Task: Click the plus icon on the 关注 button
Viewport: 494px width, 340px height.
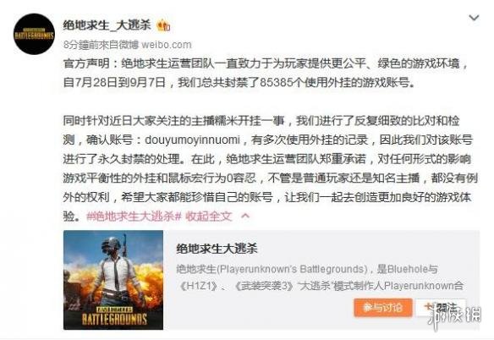Action: pos(428,307)
